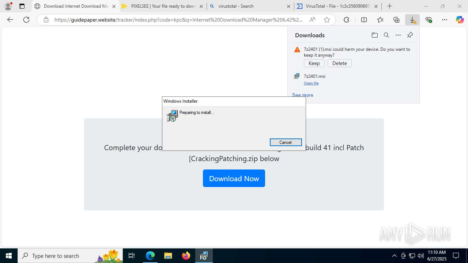The width and height of the screenshot is (468, 263).
Task: Go back using the back arrow
Action: (10, 20)
